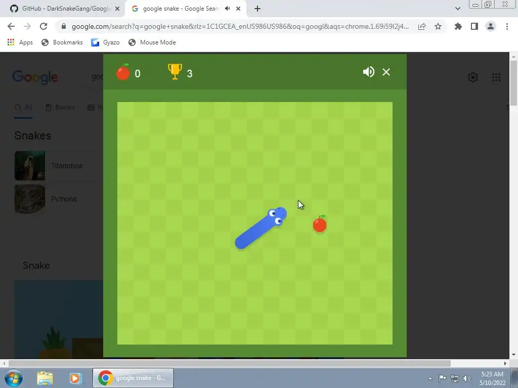This screenshot has width=518, height=388.
Task: Open the Action Center flag icon
Action: coord(442,378)
